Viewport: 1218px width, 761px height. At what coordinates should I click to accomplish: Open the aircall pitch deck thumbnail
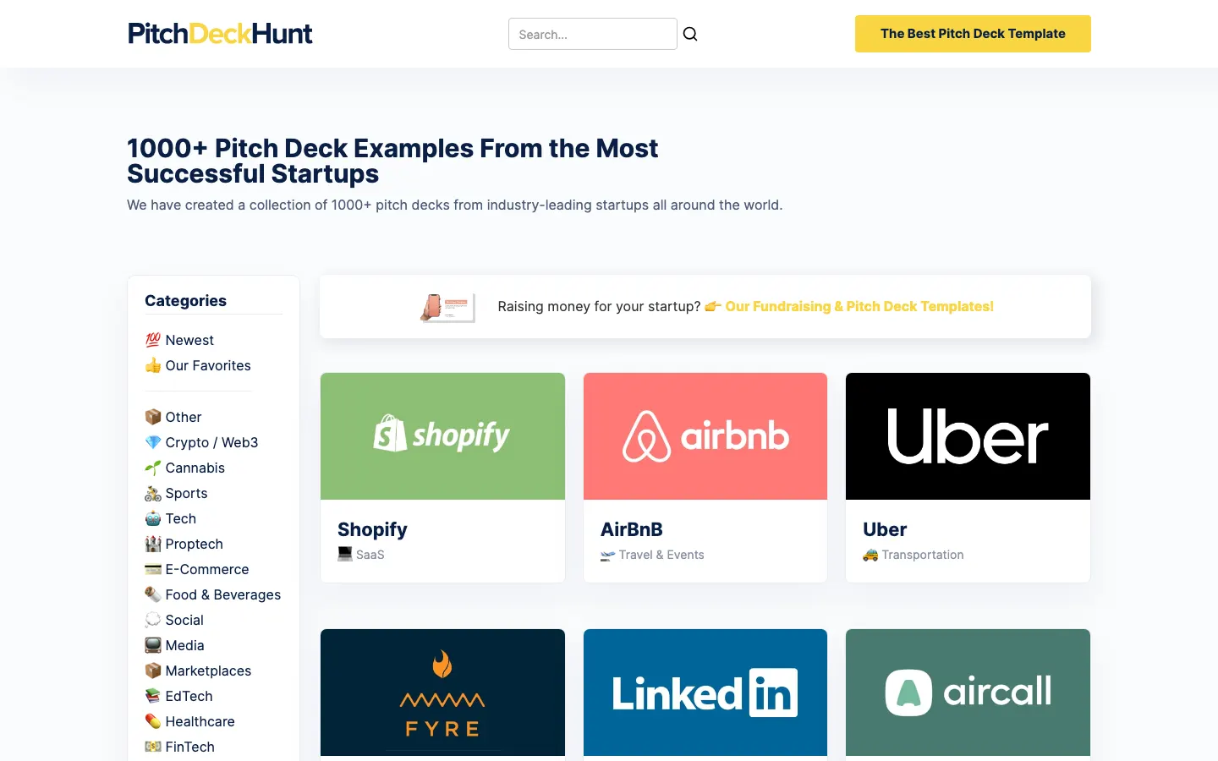pos(968,693)
